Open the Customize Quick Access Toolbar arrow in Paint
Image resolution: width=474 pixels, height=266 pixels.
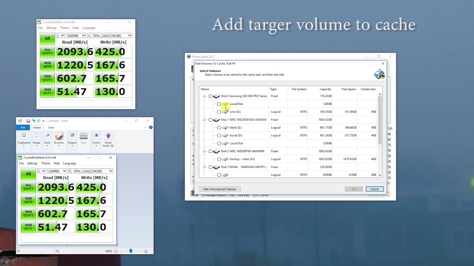44,121
